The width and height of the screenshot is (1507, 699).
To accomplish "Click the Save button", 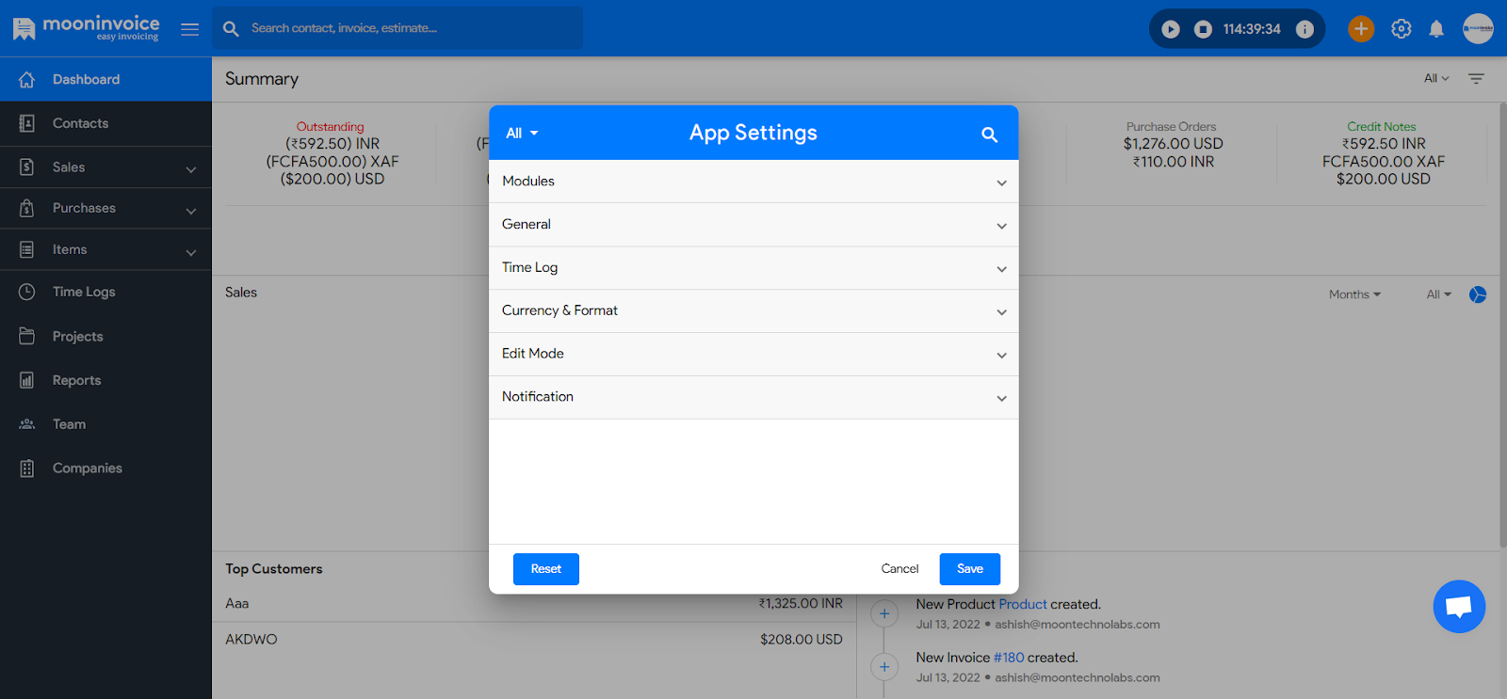I will tap(969, 569).
